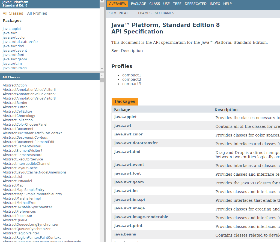Select java.awt.dnd in the left package list

pos(13,46)
